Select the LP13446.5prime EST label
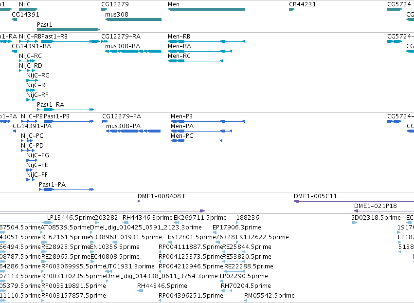This screenshot has height=303, width=414. tap(71, 218)
